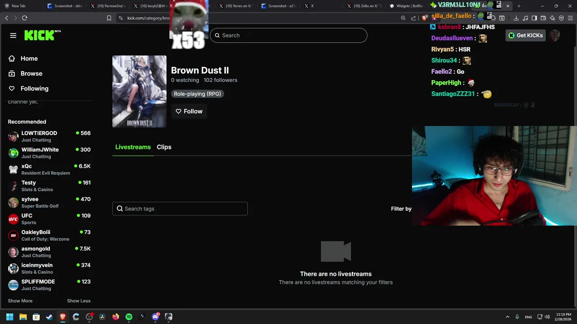Screen dimensions: 577x324
Task: Click the share page icon
Action: tap(413, 18)
